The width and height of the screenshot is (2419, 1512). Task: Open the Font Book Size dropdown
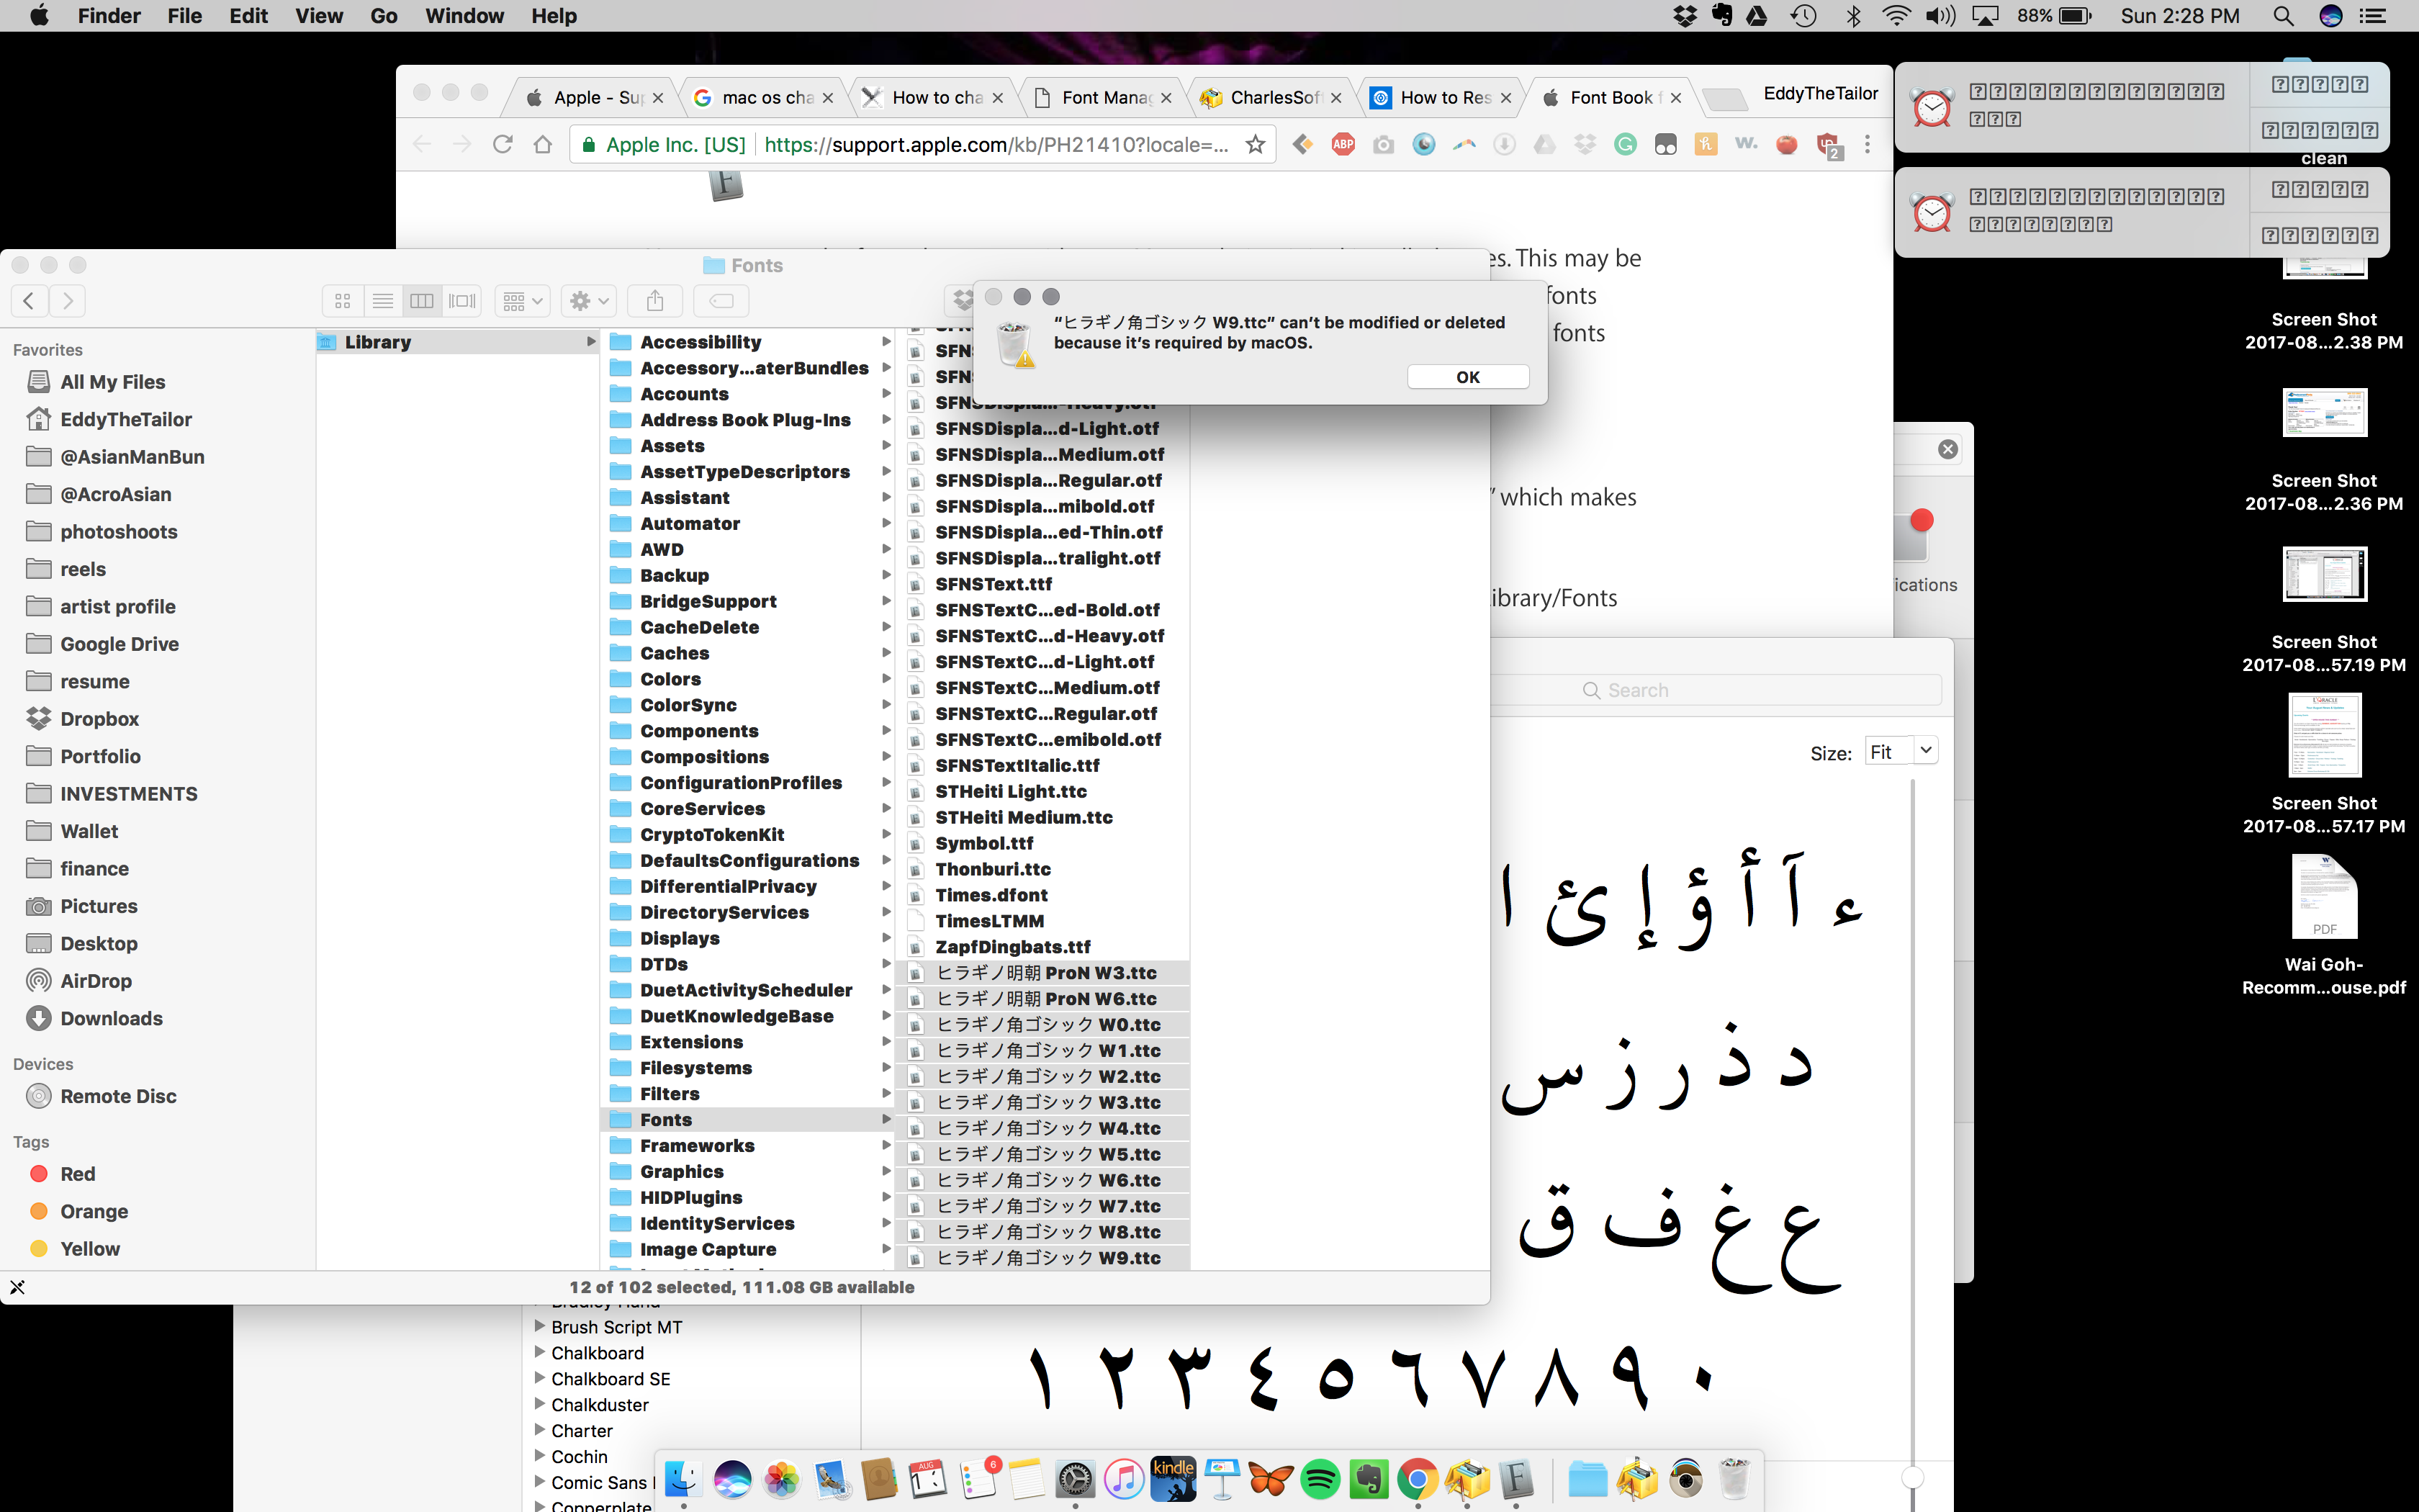(x=1925, y=751)
